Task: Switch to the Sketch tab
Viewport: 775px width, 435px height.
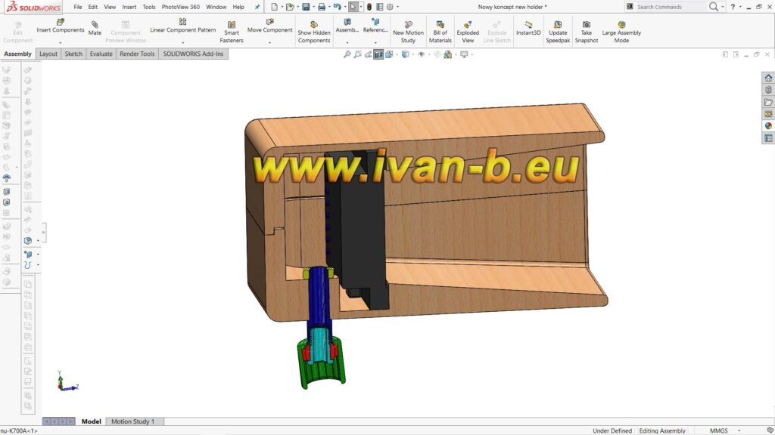Action: coord(73,54)
